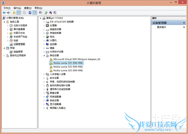
Task: Select the 图像设备 category
Action: pyautogui.click(x=54, y=93)
